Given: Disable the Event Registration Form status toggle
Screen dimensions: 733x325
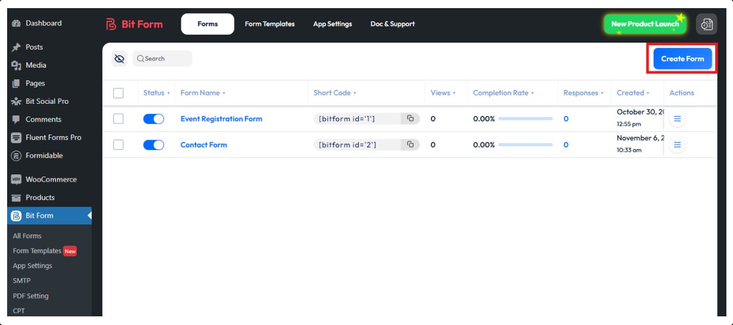Looking at the screenshot, I should [x=153, y=119].
